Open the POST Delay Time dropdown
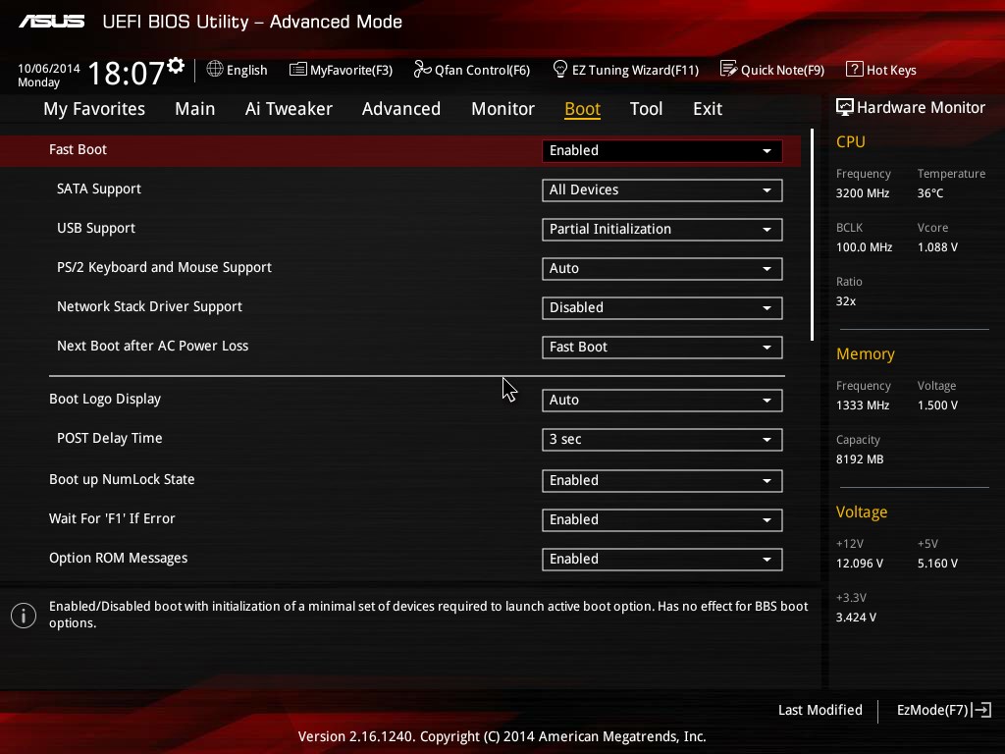The image size is (1005, 754). click(x=661, y=439)
